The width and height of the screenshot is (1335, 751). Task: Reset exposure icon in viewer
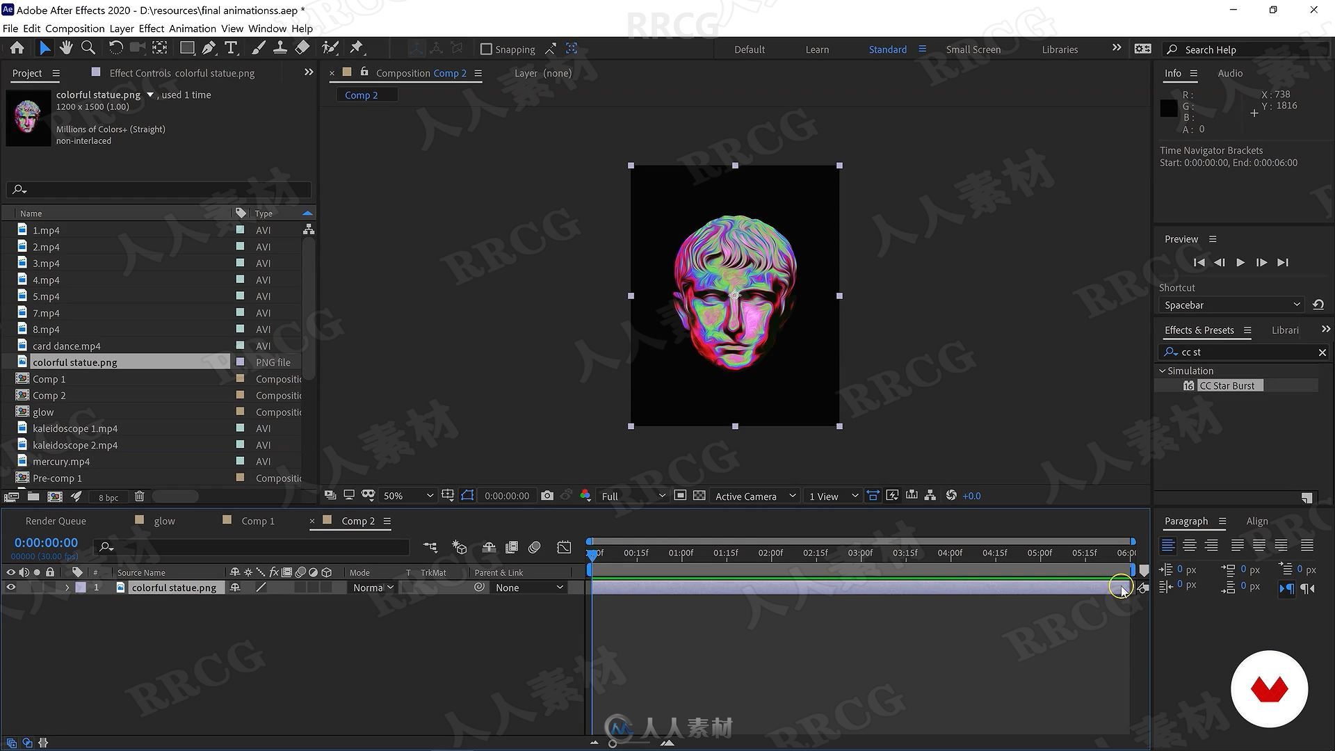(x=951, y=496)
